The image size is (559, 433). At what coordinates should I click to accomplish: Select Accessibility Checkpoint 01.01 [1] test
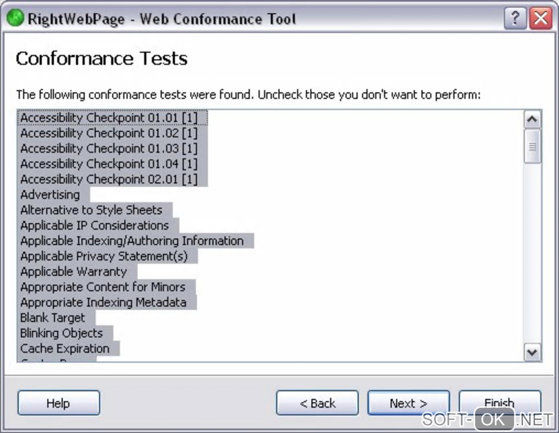(109, 118)
